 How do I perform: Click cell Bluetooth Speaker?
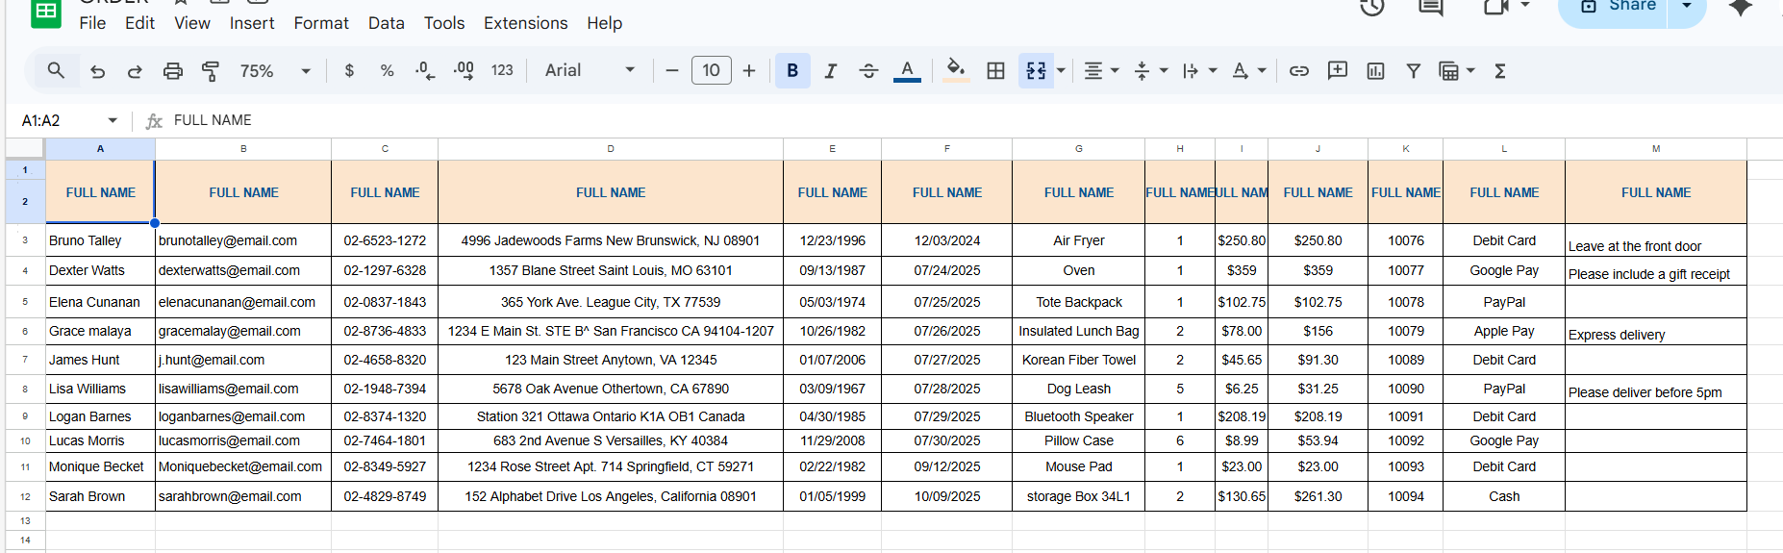[x=1079, y=416]
